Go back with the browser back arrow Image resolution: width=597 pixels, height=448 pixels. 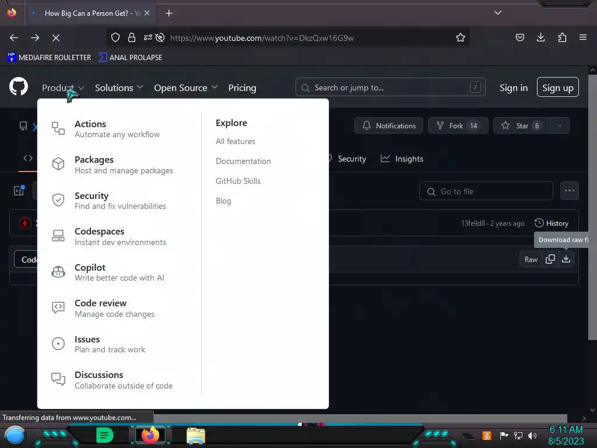click(14, 38)
